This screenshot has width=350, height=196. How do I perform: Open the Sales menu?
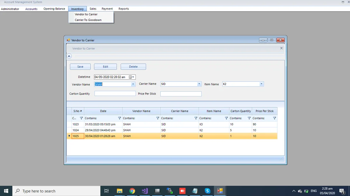(93, 9)
